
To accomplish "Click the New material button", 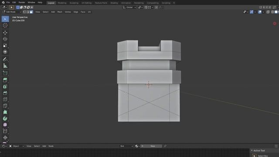I will 151,146.
